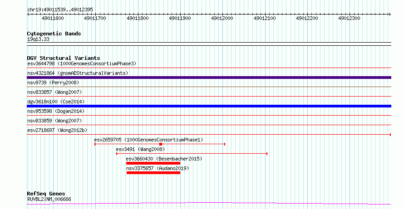
Task: Click ruler position 49012300
Action: pyautogui.click(x=349, y=18)
